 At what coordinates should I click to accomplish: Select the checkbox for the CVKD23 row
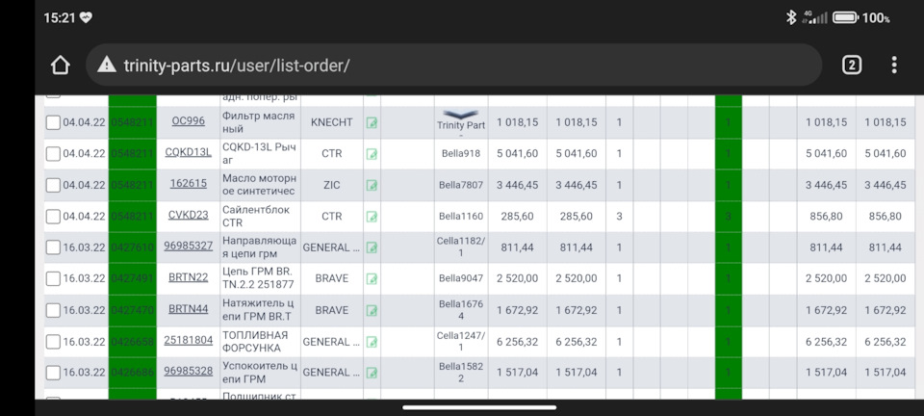coord(53,216)
